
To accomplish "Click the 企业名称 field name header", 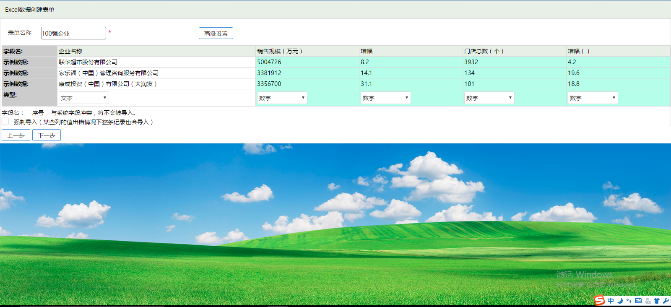I will (70, 51).
